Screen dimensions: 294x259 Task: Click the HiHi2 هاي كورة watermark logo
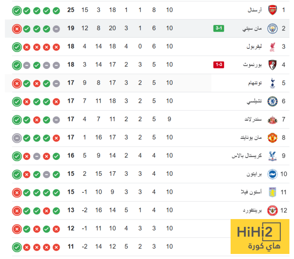(x=259, y=238)
